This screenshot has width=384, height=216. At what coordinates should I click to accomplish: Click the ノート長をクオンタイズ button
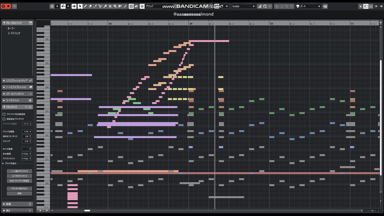tap(19, 171)
